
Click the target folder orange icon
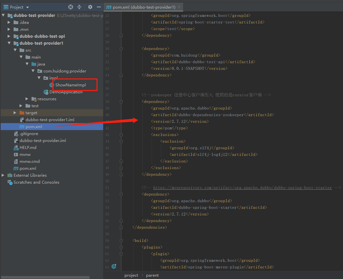(x=22, y=113)
